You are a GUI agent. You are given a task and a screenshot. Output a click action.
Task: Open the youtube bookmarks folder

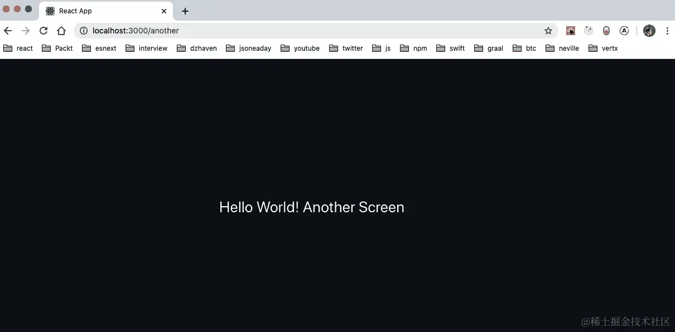[x=301, y=48]
